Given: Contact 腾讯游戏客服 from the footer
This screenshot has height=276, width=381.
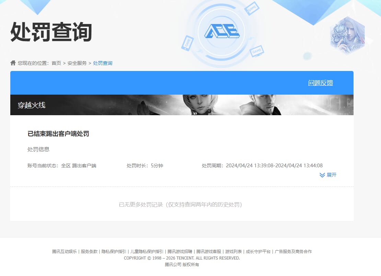Looking at the screenshot, I should pyautogui.click(x=209, y=251).
